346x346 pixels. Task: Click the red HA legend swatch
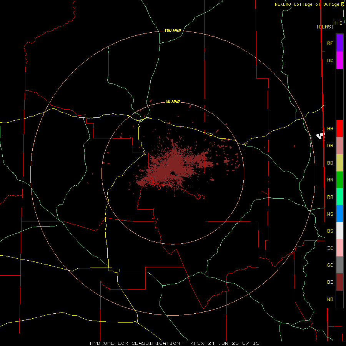pyautogui.click(x=339, y=128)
